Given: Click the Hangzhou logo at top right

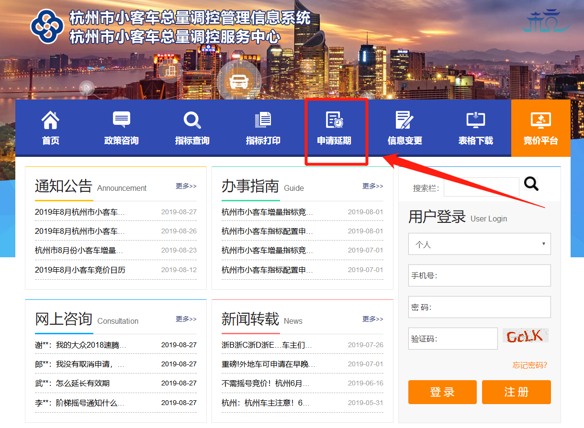Looking at the screenshot, I should point(546,21).
